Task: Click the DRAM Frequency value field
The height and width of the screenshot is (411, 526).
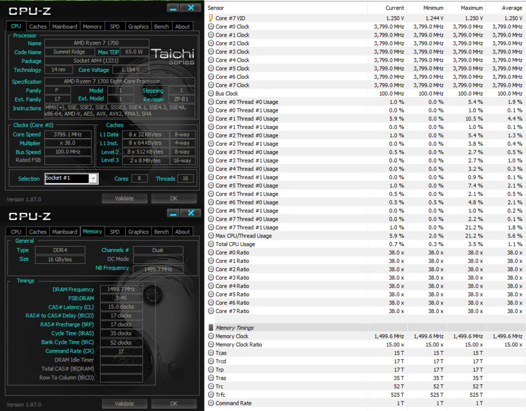Action: tap(121, 289)
